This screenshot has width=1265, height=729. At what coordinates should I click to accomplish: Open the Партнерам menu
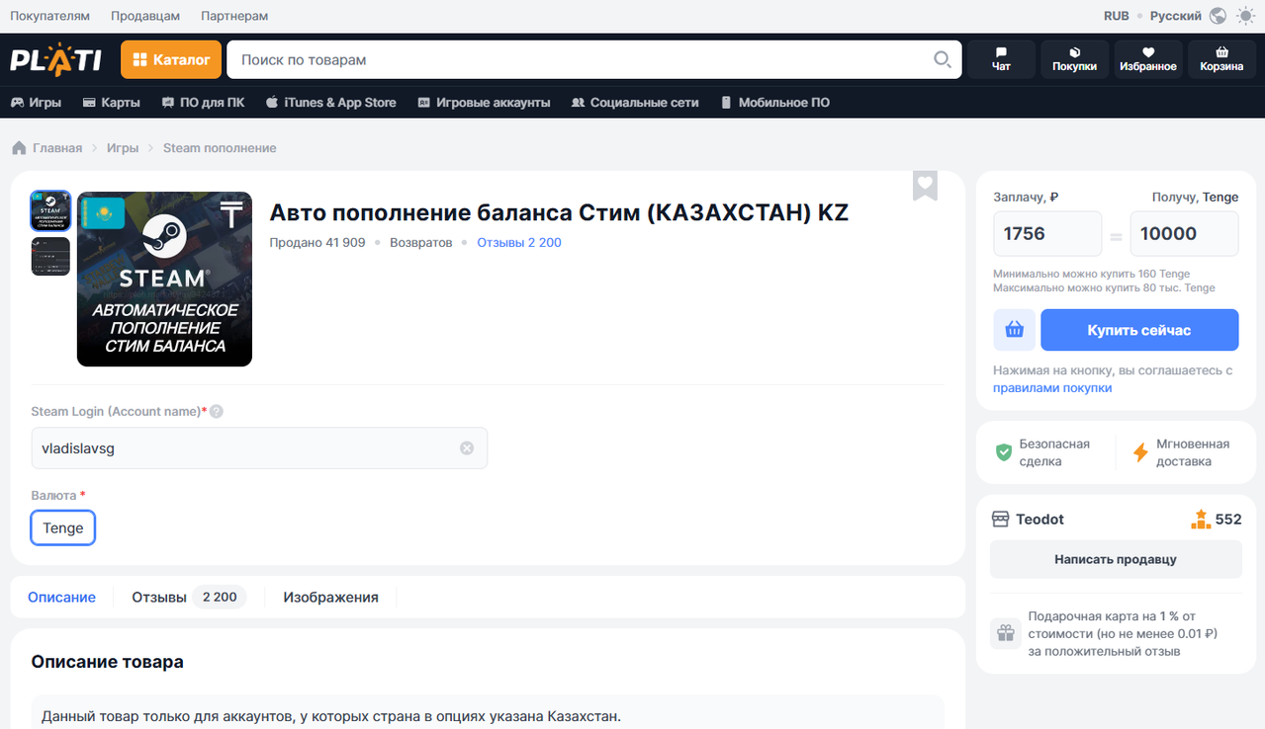[x=234, y=16]
